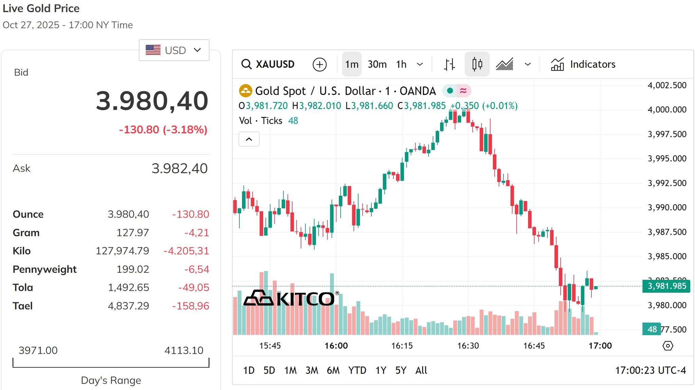Add a symbol to compare with plus icon

click(319, 64)
